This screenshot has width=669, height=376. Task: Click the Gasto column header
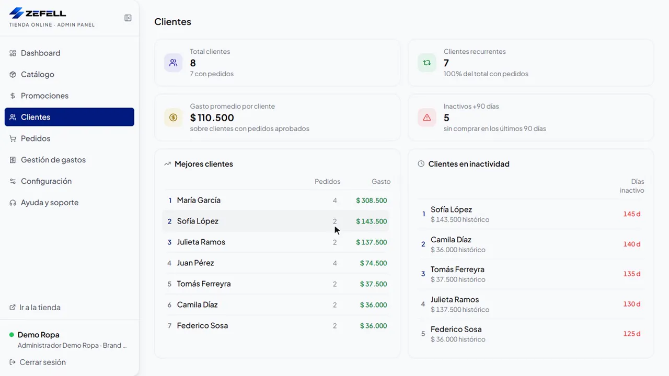(x=381, y=182)
